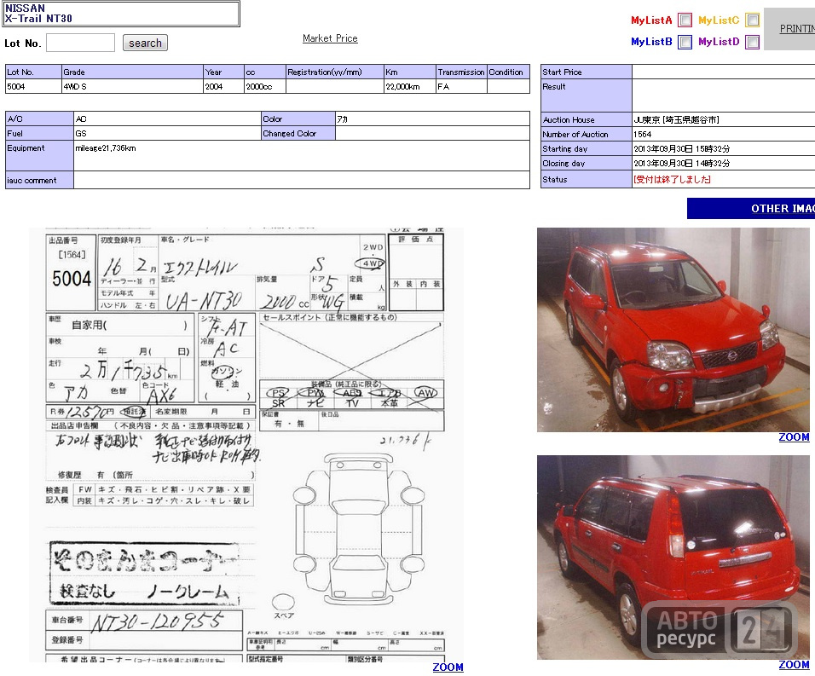The image size is (815, 676).
Task: Check the MyListB checkbox
Action: click(685, 42)
